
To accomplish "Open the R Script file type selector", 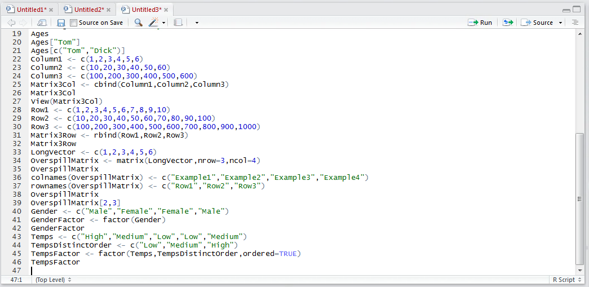I will coord(567,280).
